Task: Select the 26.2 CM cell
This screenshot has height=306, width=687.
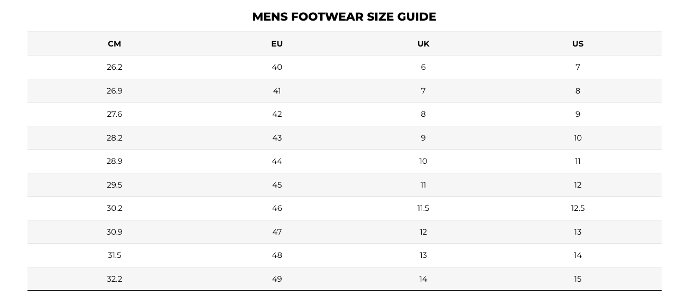Action: [x=114, y=67]
